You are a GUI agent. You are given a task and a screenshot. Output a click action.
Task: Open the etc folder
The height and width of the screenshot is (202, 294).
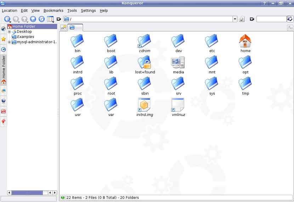(212, 43)
